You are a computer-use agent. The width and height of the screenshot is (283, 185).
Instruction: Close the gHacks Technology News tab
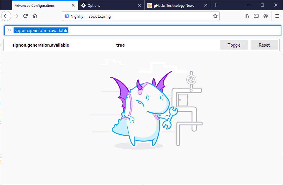tap(205, 5)
